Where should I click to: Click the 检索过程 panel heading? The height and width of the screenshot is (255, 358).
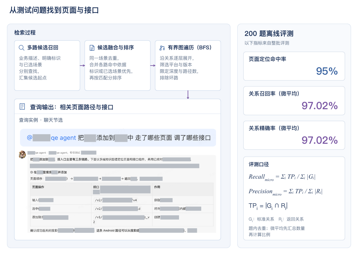25,32
